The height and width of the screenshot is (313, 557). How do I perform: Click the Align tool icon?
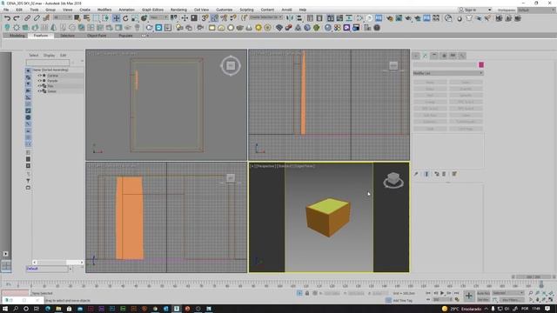pyautogui.click(x=299, y=18)
